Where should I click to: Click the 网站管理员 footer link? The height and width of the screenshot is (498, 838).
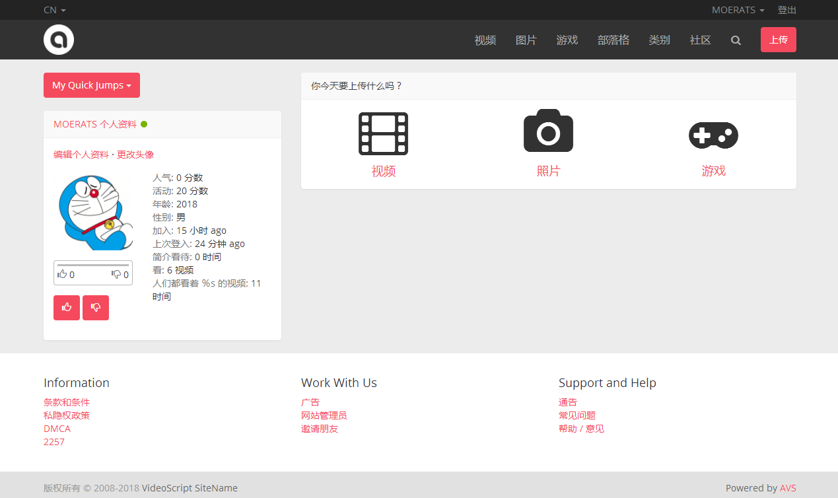click(324, 415)
